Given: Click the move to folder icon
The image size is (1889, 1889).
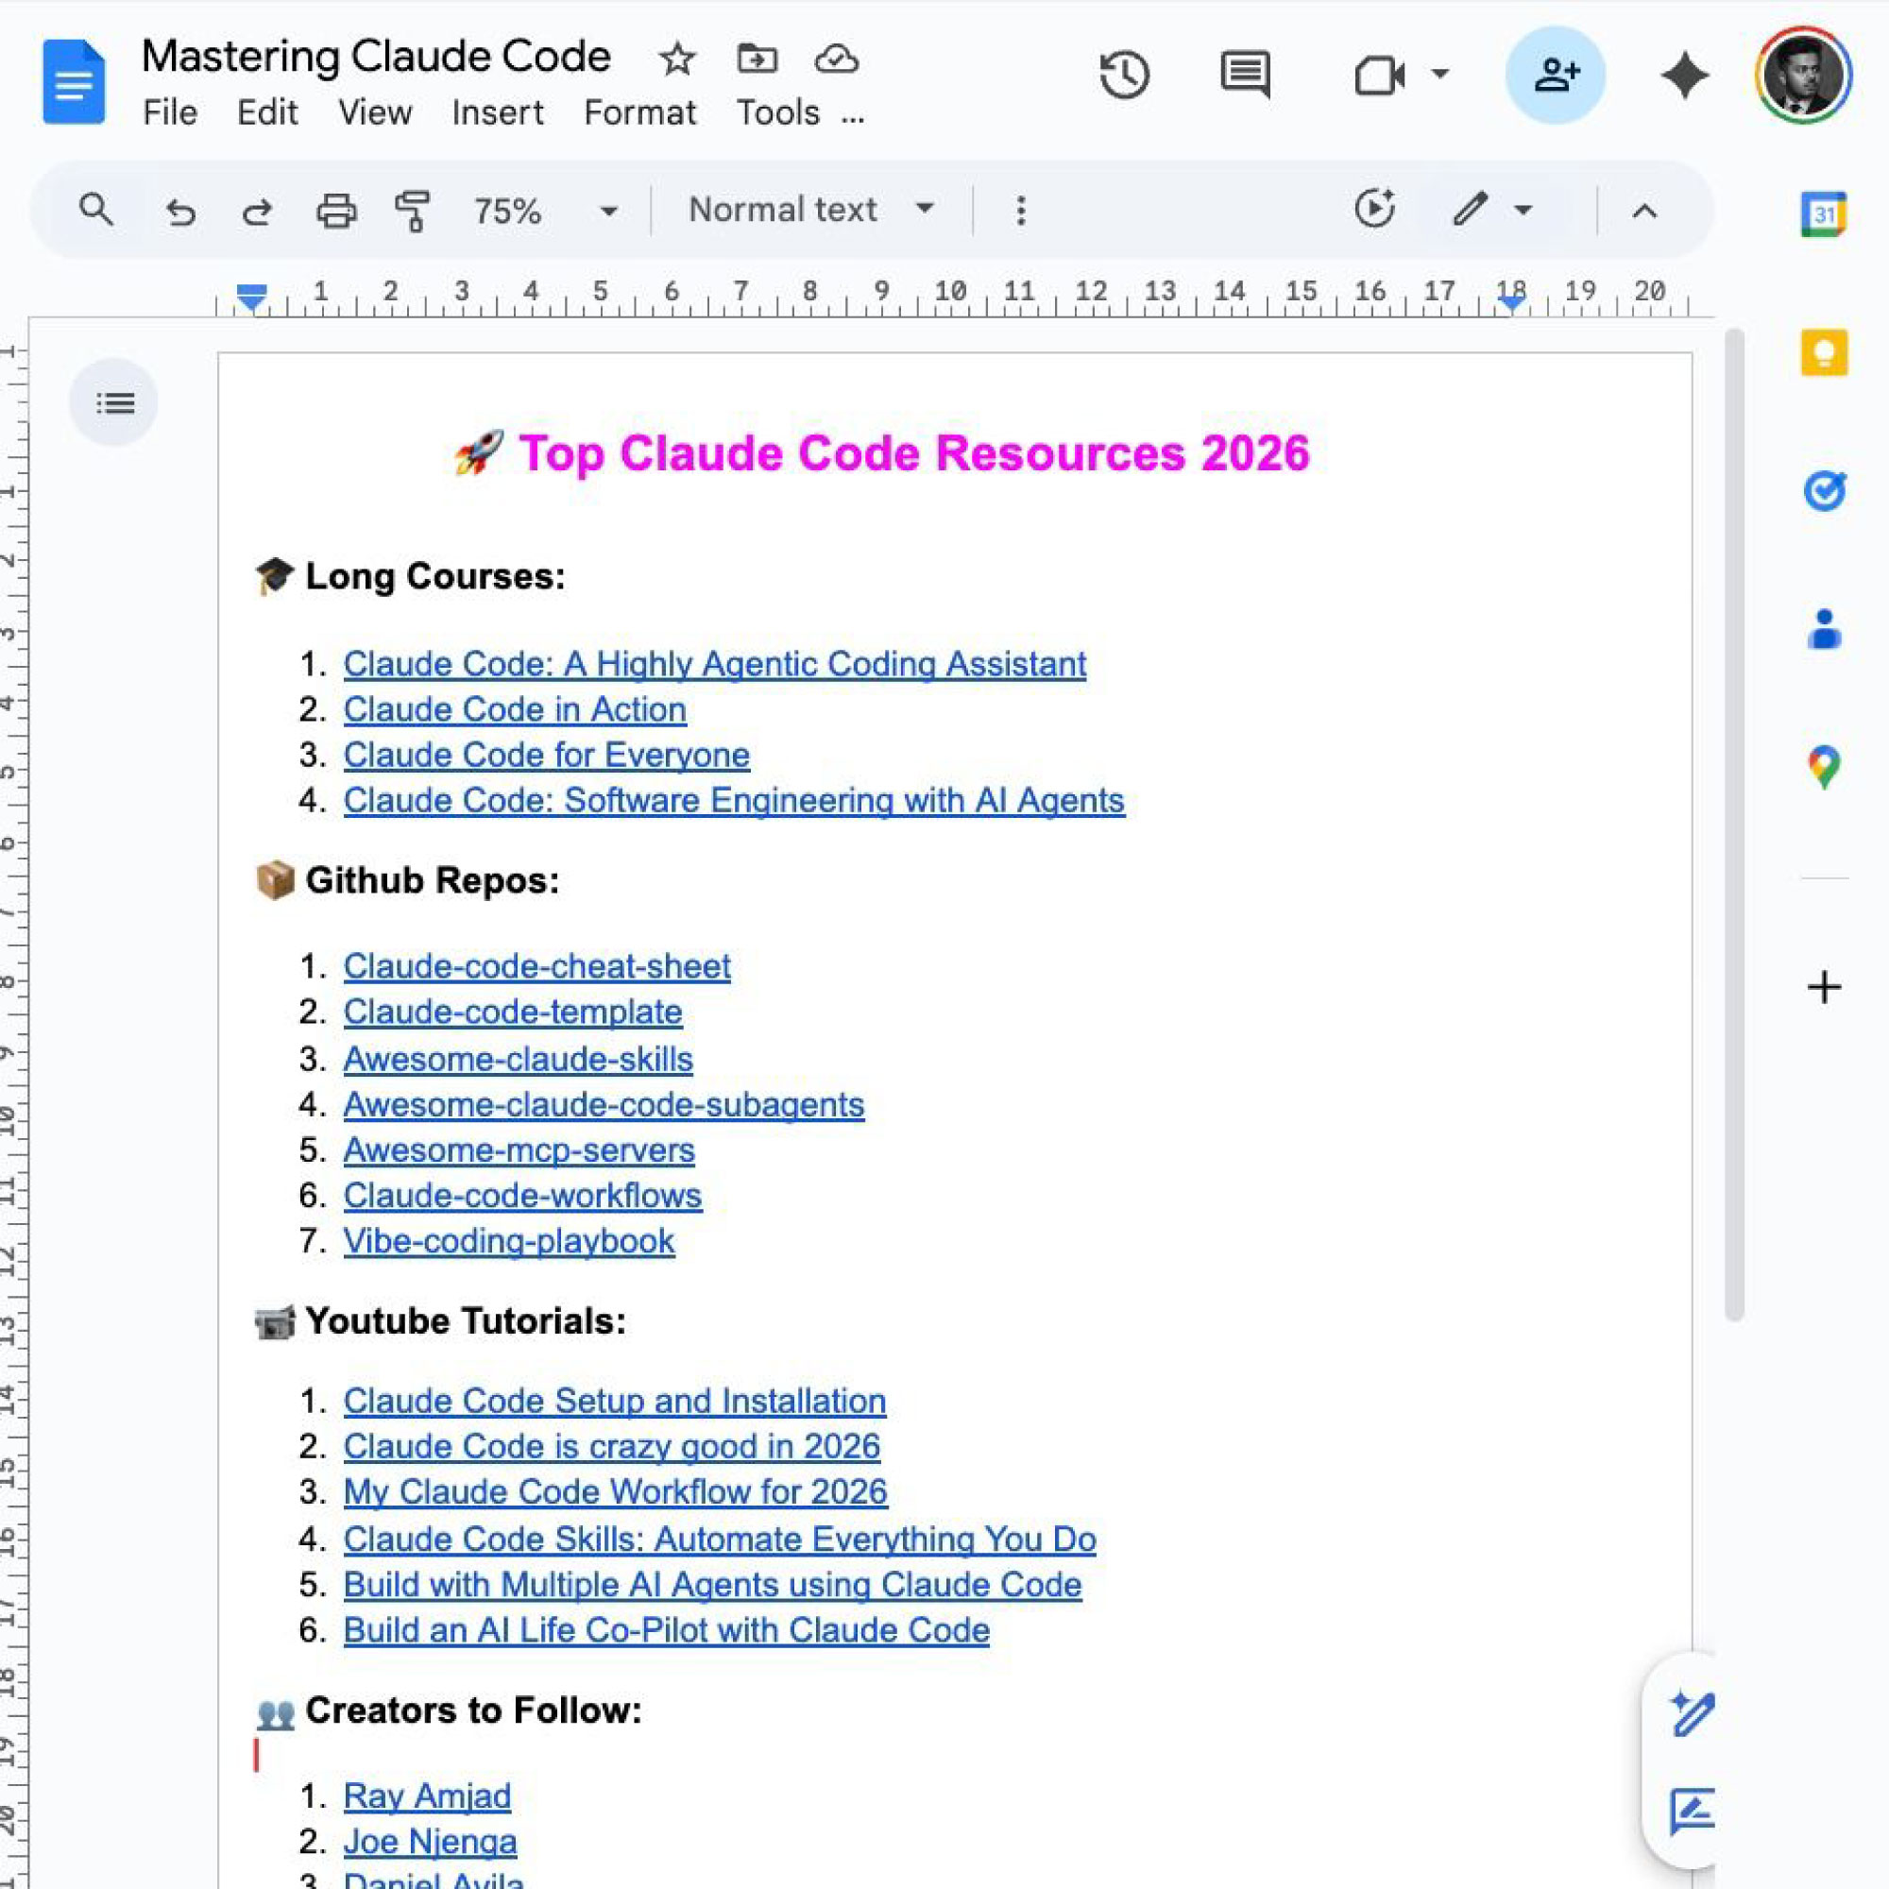Looking at the screenshot, I should click(x=757, y=60).
